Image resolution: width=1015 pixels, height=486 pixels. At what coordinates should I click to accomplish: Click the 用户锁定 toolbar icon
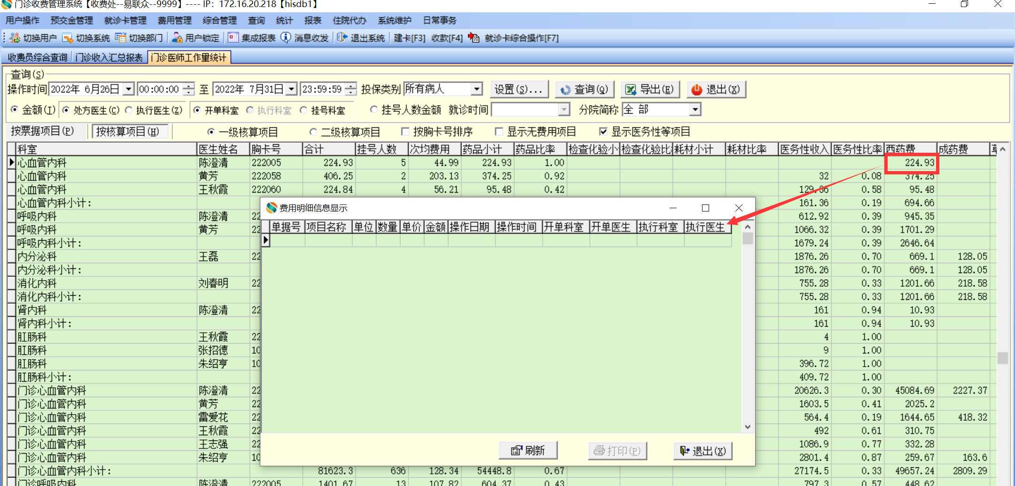point(177,38)
